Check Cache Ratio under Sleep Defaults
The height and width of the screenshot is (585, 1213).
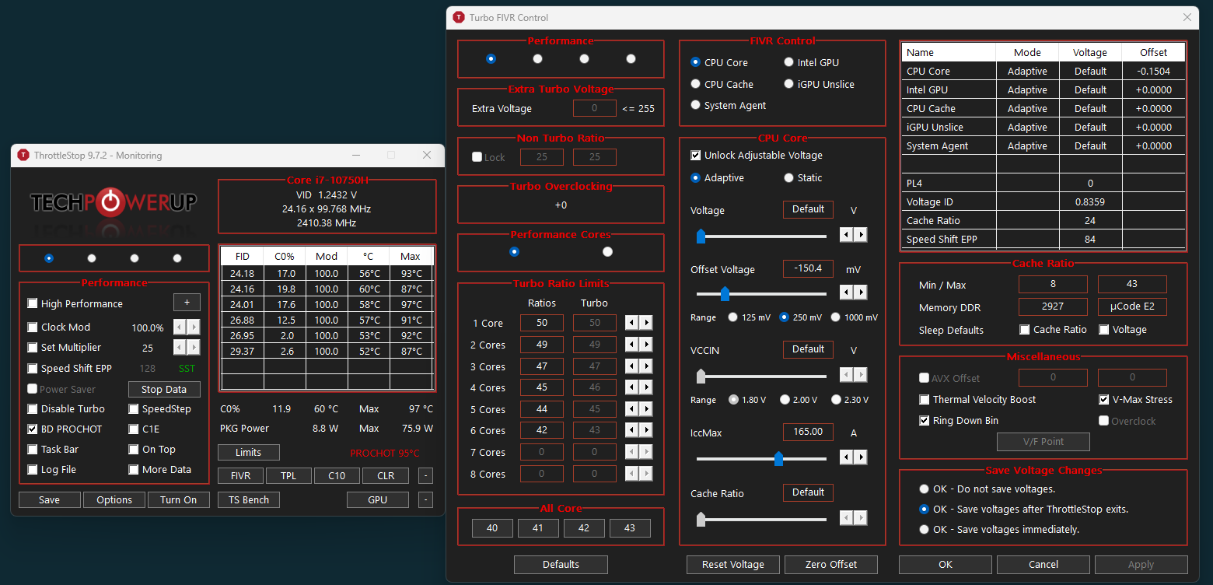pyautogui.click(x=1025, y=330)
